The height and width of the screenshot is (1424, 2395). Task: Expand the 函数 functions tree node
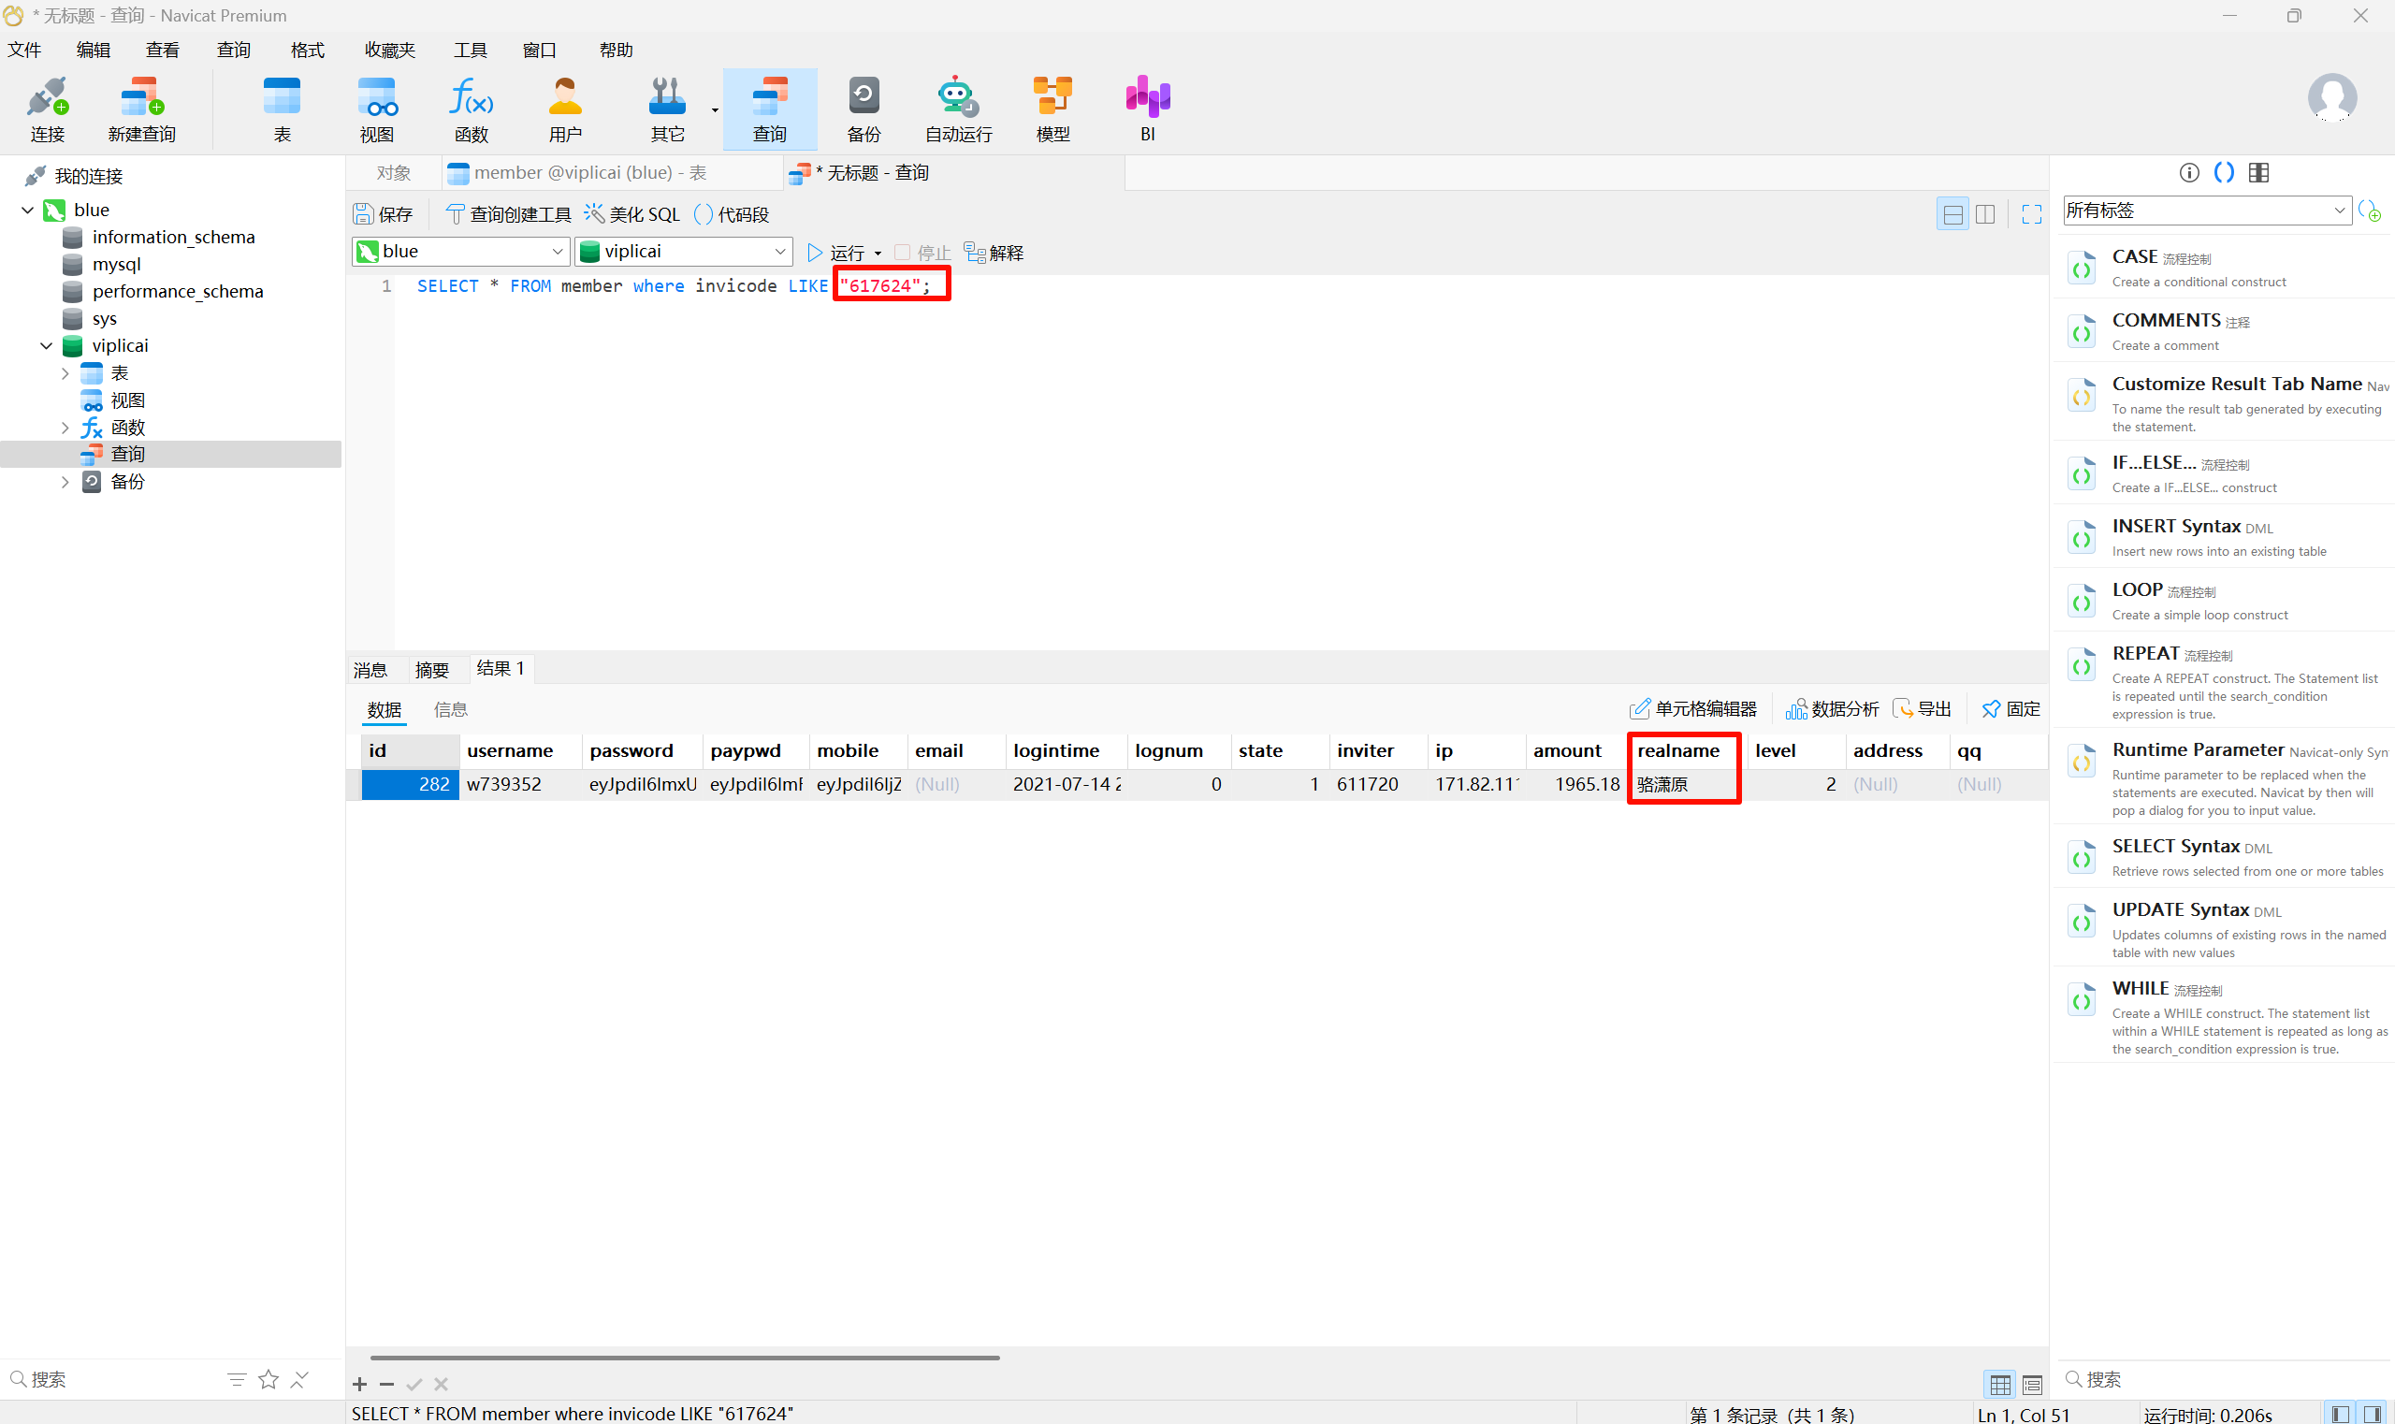pos(65,428)
